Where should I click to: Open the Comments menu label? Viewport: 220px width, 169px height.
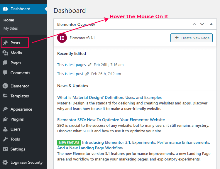[x=20, y=73]
